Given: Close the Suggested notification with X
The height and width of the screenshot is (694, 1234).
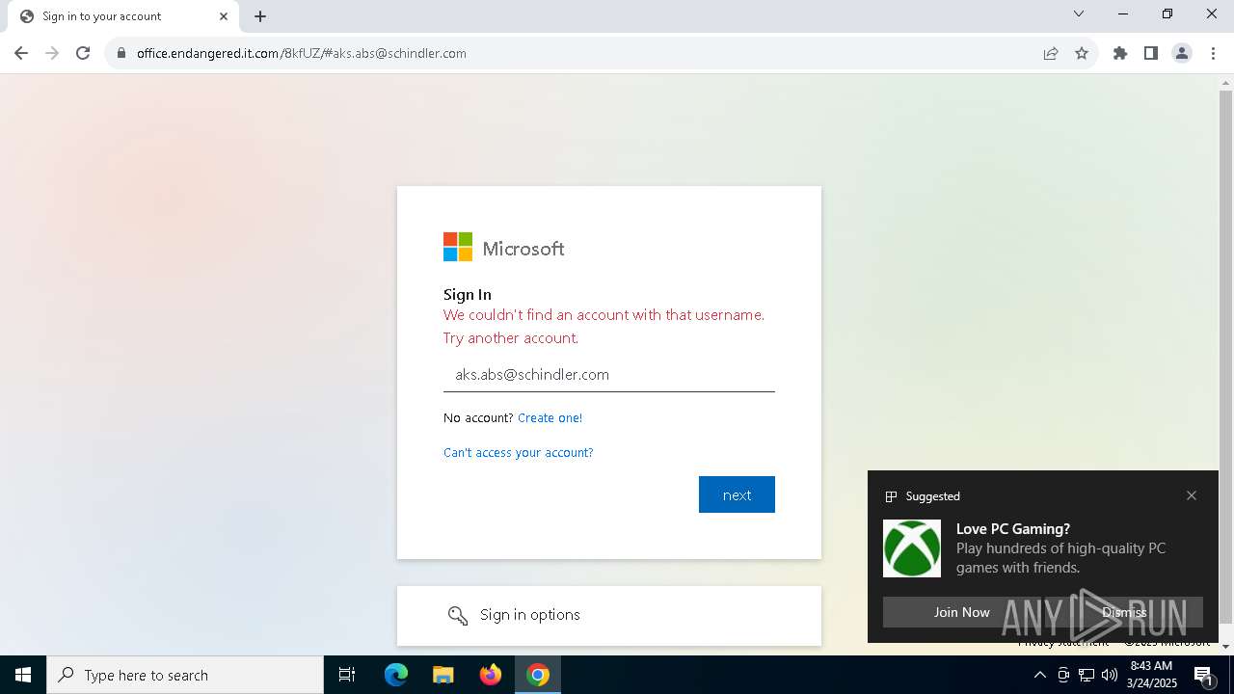Looking at the screenshot, I should click(1192, 495).
